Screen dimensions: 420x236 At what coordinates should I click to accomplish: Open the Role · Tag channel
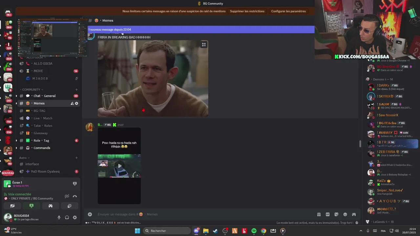click(49, 140)
